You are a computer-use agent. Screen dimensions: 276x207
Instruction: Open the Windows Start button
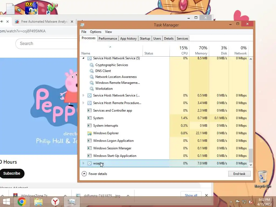[x=6, y=202]
